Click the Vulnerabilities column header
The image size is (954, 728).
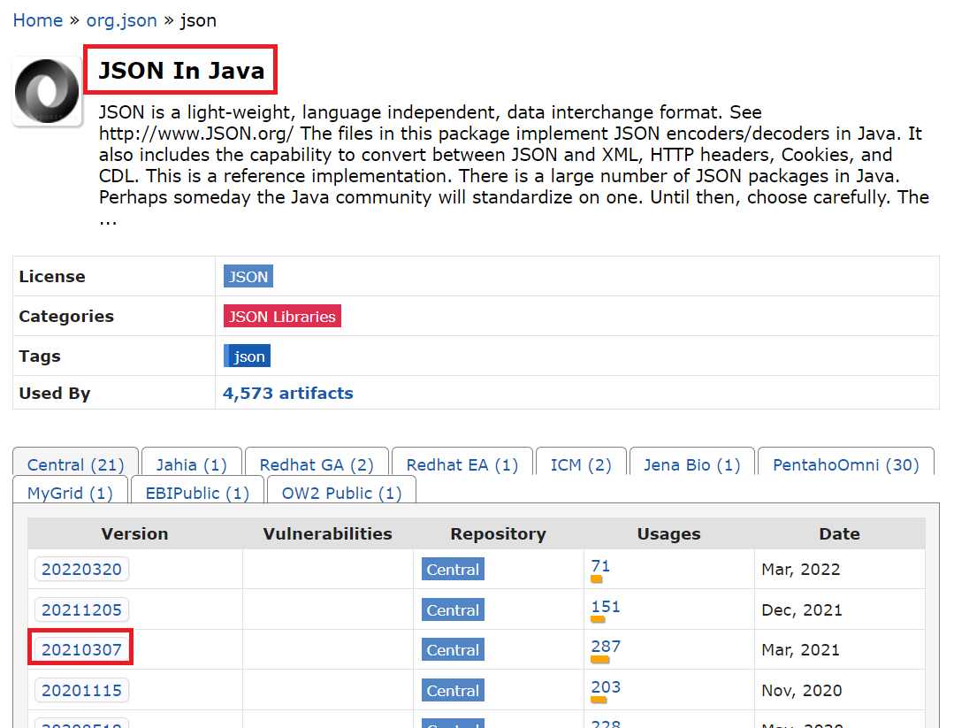tap(327, 533)
